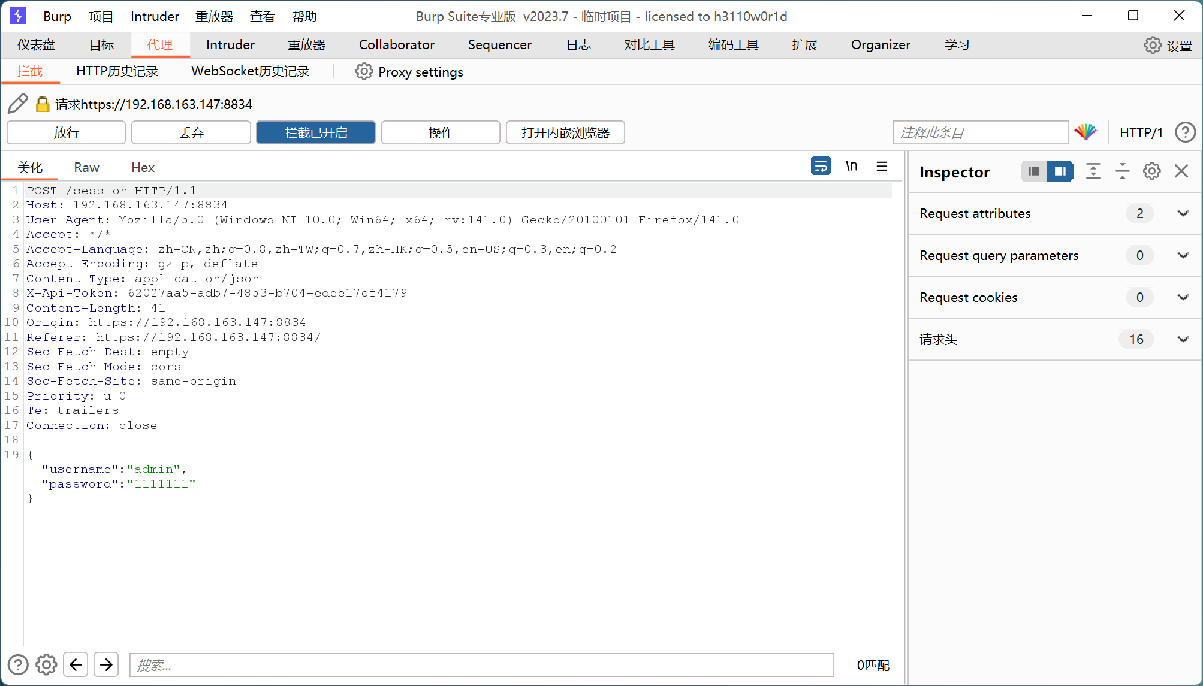The image size is (1203, 686).
Task: Switch to the Hex view tab
Action: coord(143,167)
